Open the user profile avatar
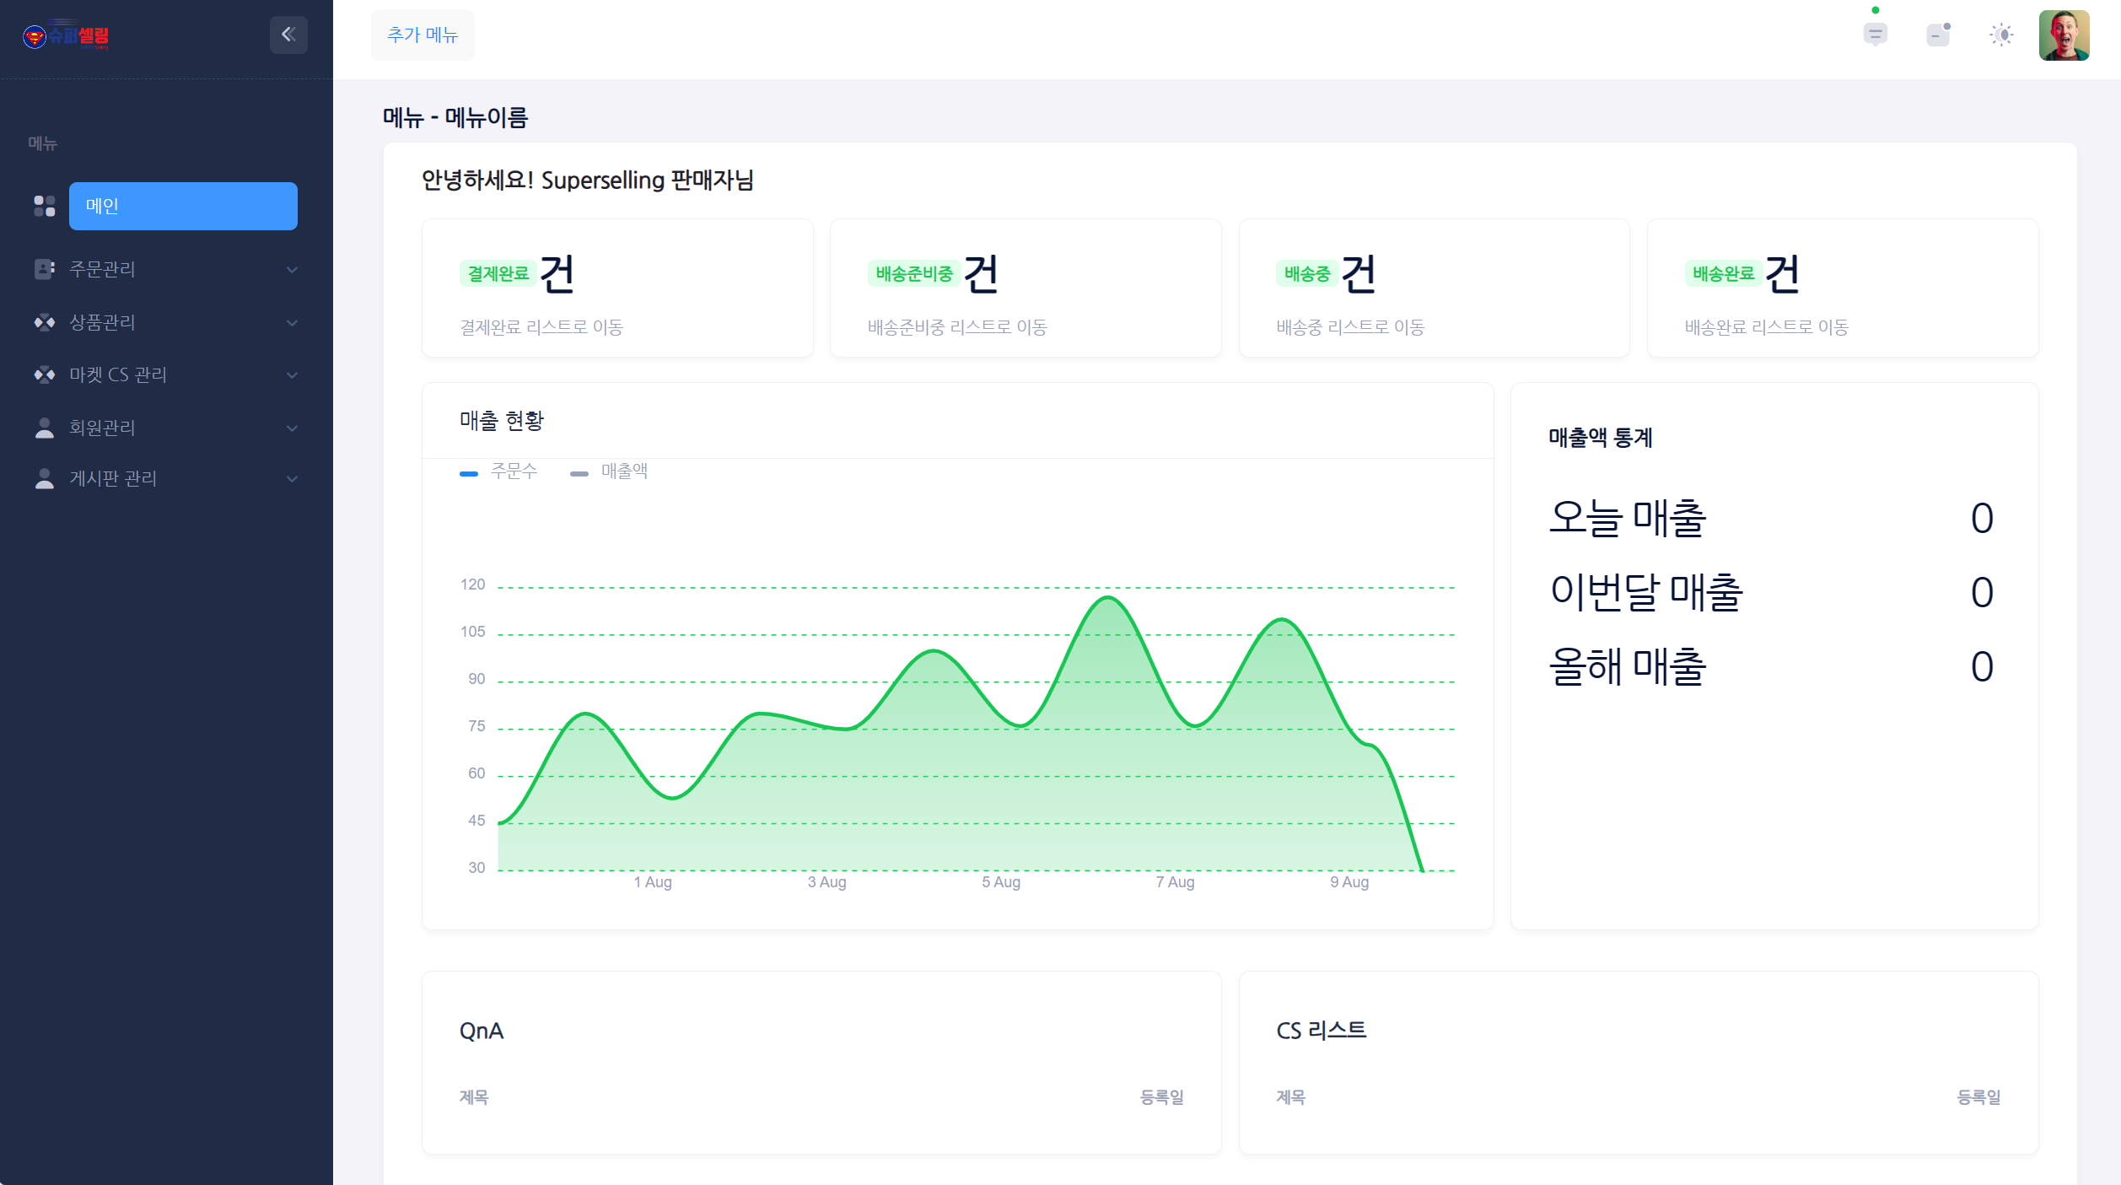Image resolution: width=2121 pixels, height=1185 pixels. coord(2064,35)
